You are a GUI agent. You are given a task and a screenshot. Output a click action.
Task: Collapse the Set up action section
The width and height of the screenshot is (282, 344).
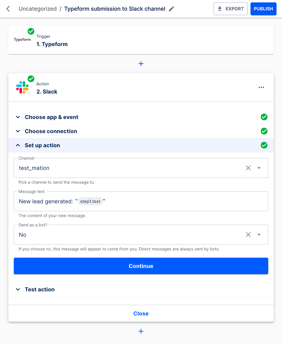(x=42, y=145)
